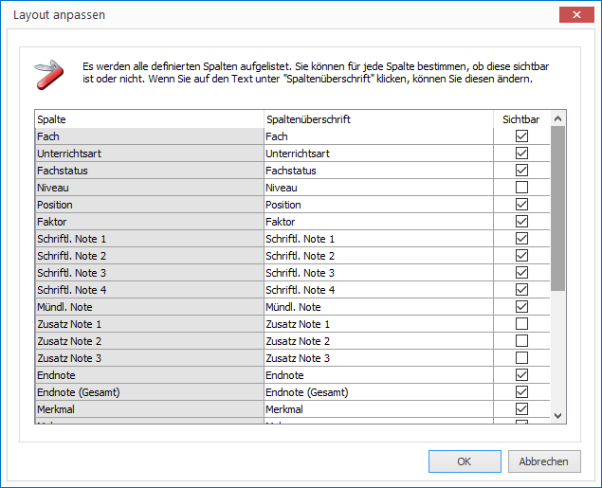Edit the Schriftl. Note 2 heading field
Image resolution: width=602 pixels, height=488 pixels.
[378, 256]
